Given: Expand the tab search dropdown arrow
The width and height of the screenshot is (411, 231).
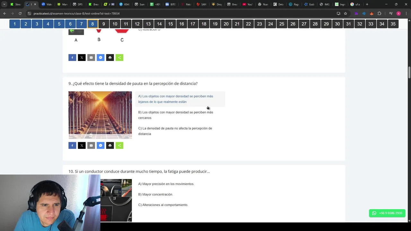Looking at the screenshot, I should pos(4,4).
